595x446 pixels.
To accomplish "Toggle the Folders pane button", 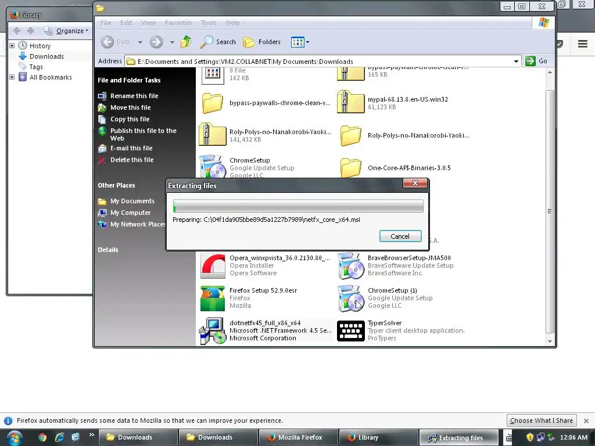I will pos(262,42).
